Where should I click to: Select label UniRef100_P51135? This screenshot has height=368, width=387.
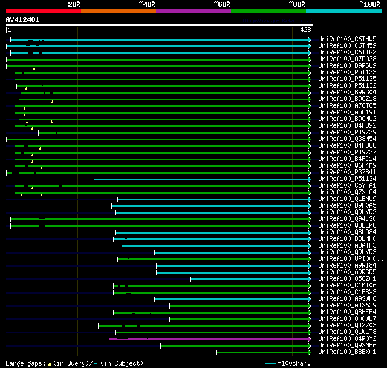pos(347,79)
